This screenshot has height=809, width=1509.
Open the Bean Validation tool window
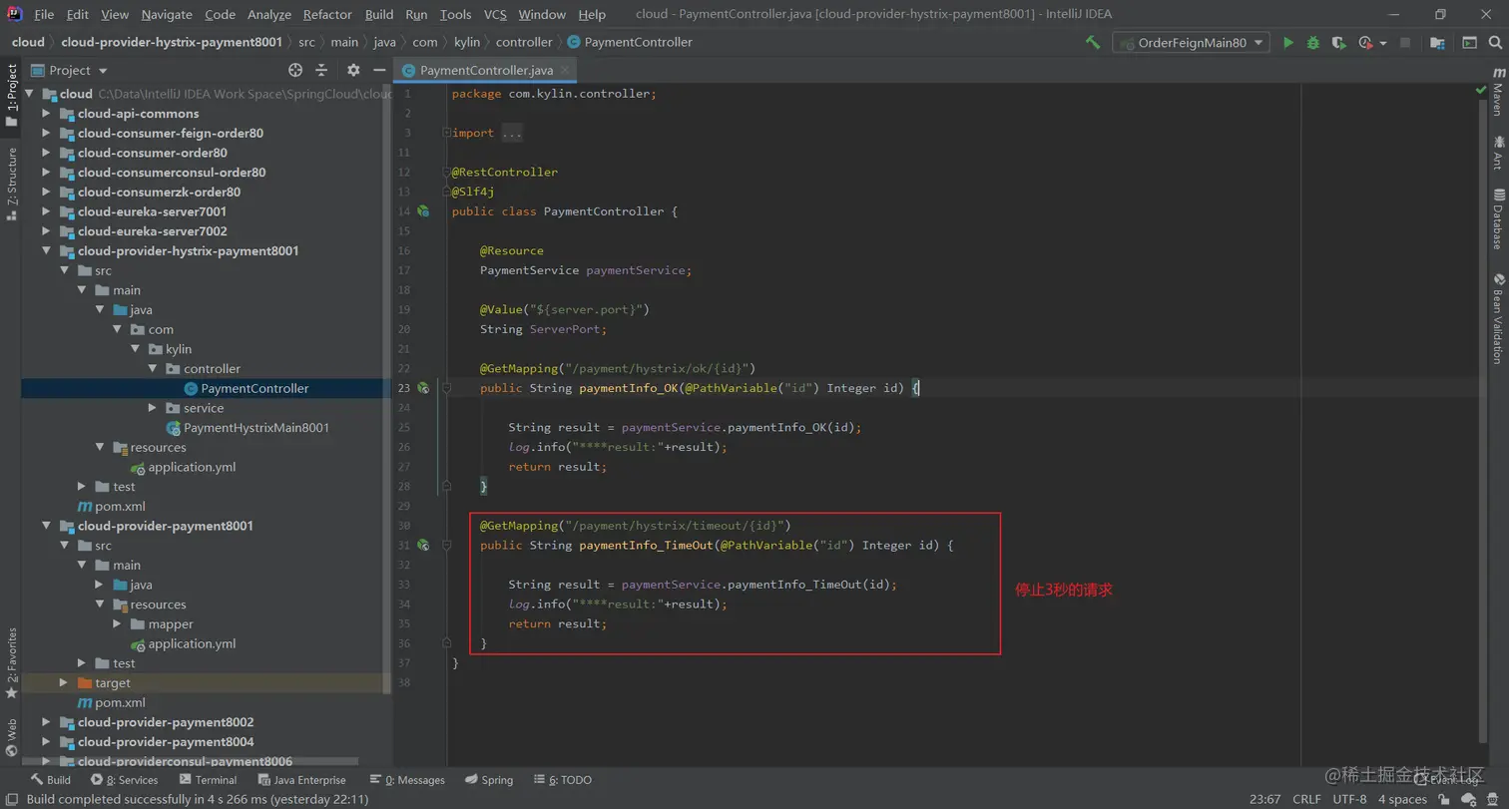pos(1498,317)
